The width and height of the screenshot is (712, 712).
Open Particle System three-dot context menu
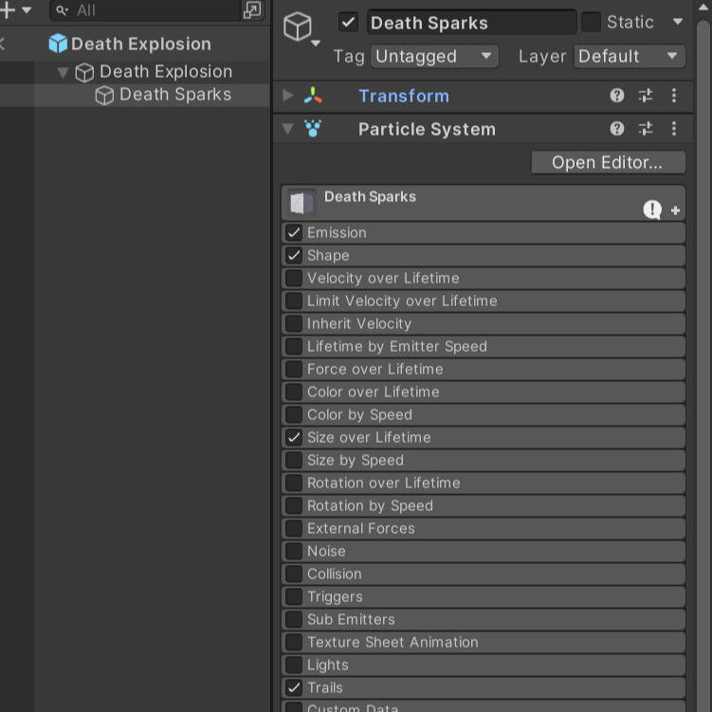click(x=674, y=129)
